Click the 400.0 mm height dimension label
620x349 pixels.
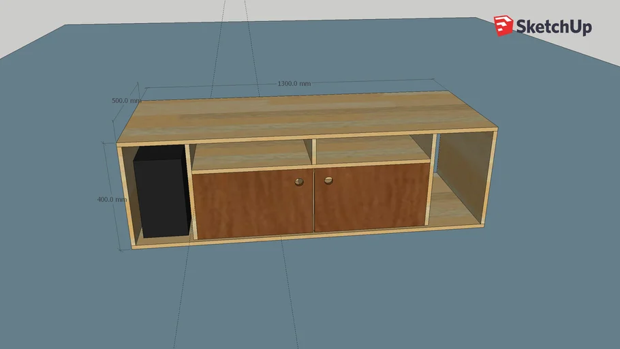point(112,200)
